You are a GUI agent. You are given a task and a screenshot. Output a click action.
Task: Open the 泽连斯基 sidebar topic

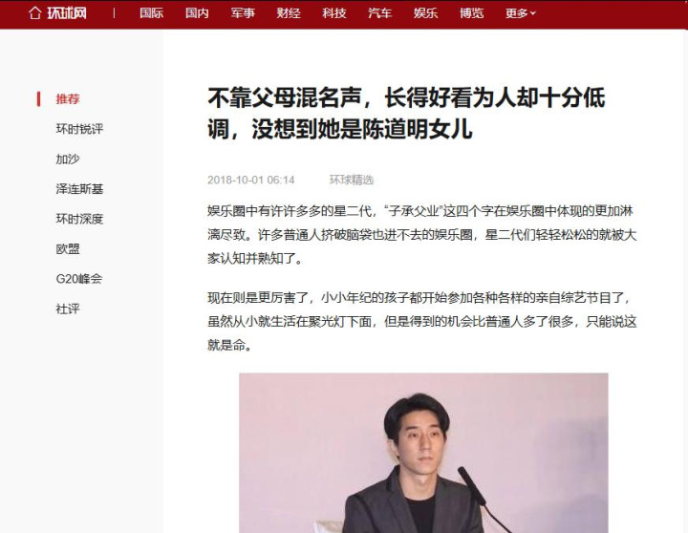click(x=79, y=189)
